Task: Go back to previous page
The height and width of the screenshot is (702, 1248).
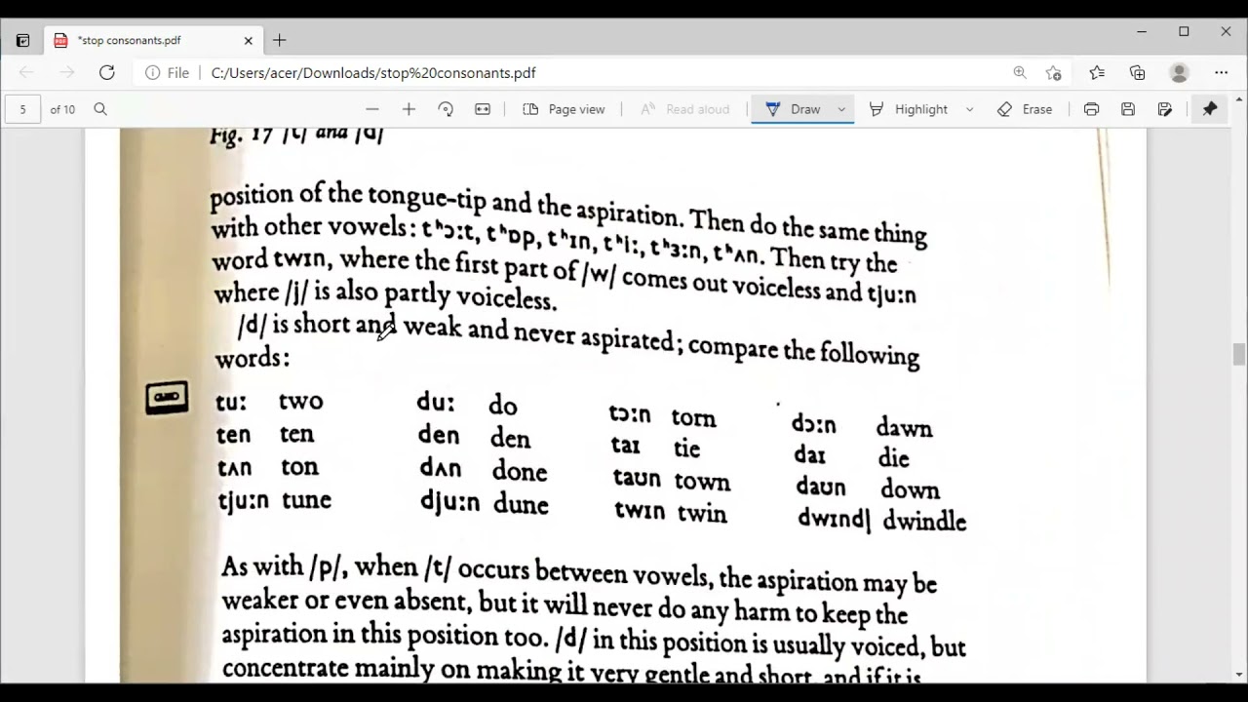Action: (26, 72)
